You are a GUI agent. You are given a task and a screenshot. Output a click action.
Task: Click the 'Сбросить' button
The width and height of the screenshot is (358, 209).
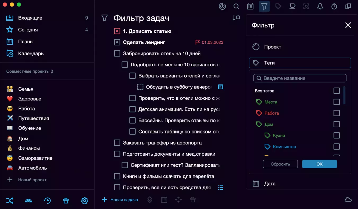[280, 164]
